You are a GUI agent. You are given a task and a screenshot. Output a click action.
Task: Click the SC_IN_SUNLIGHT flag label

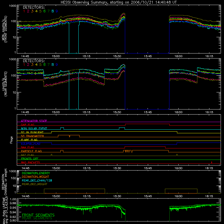coord(32,132)
